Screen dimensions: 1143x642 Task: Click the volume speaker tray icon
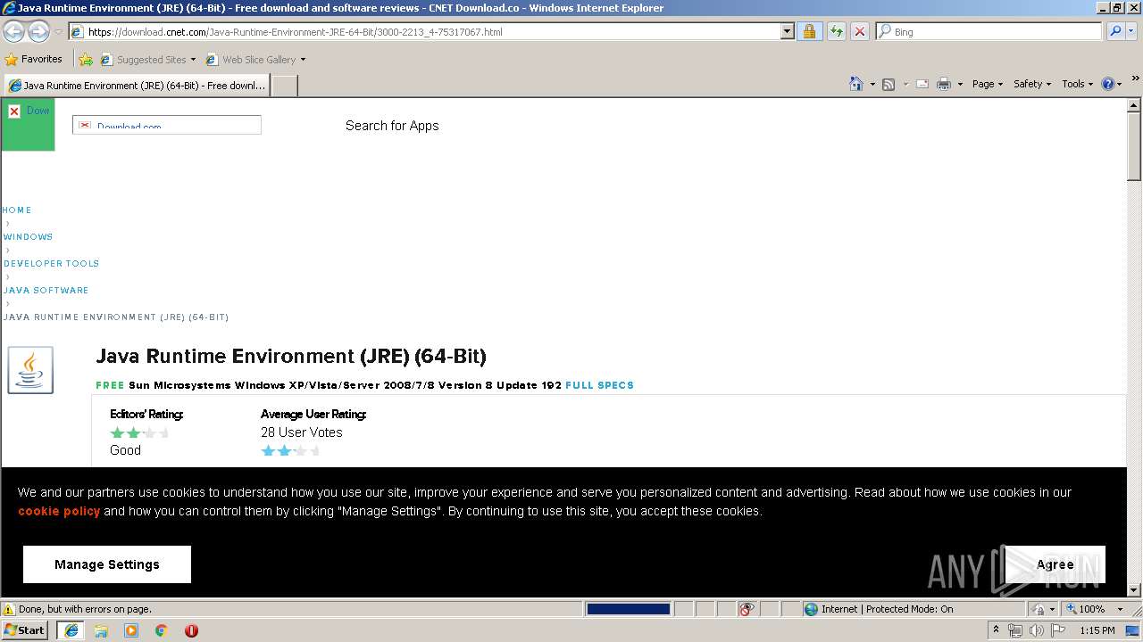1036,630
